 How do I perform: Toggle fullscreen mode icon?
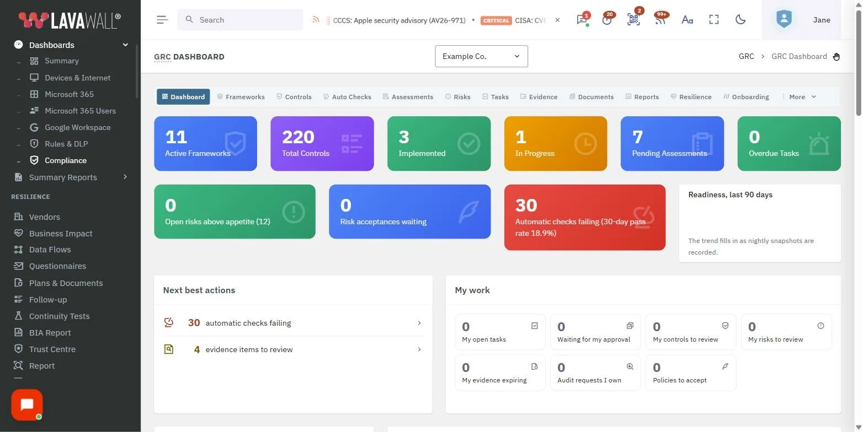tap(714, 20)
